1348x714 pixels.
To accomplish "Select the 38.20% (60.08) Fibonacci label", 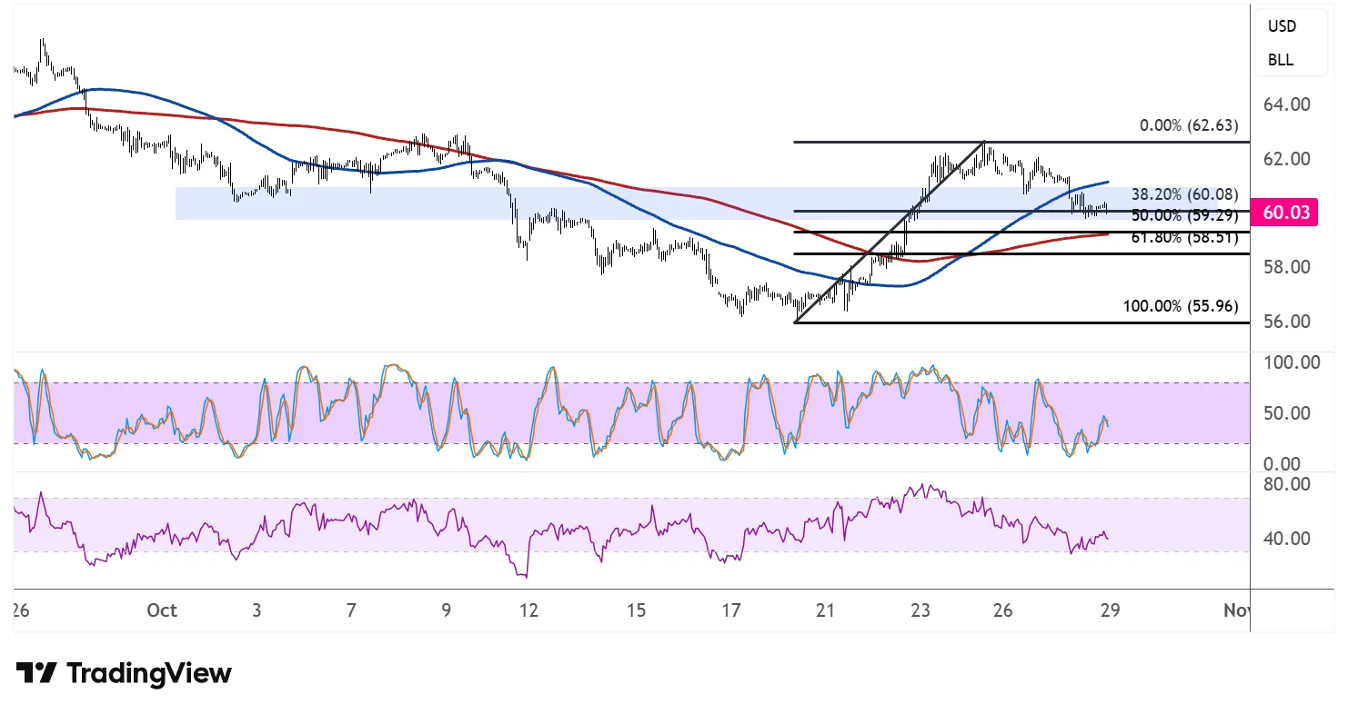I will click(1184, 194).
